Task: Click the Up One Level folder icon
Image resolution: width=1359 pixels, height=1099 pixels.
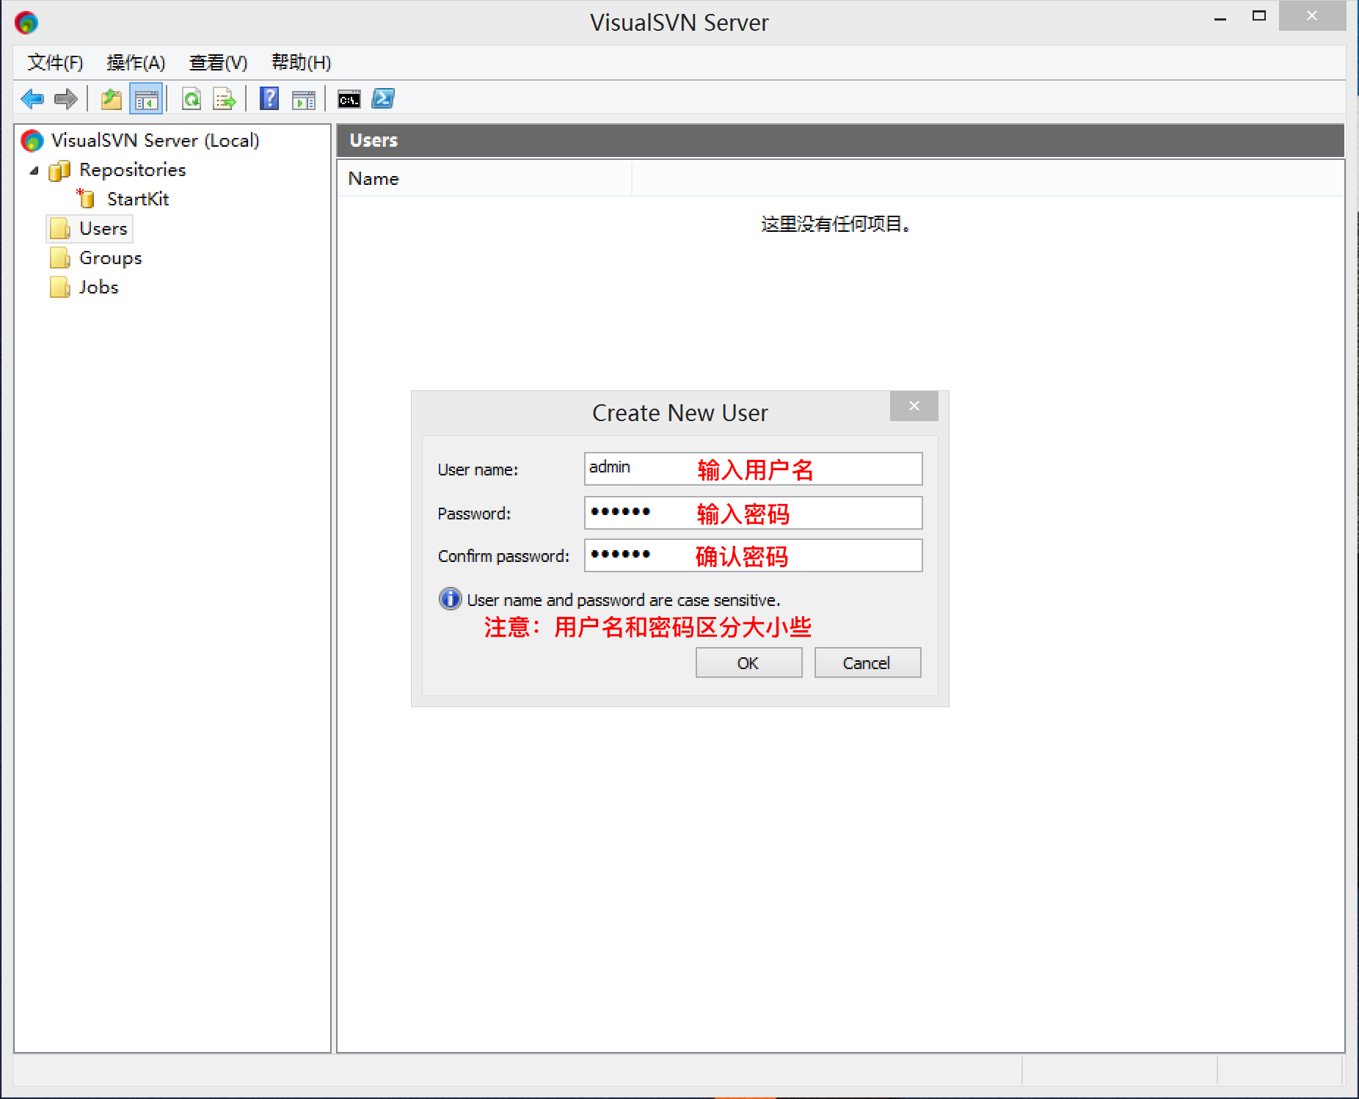Action: [x=111, y=99]
